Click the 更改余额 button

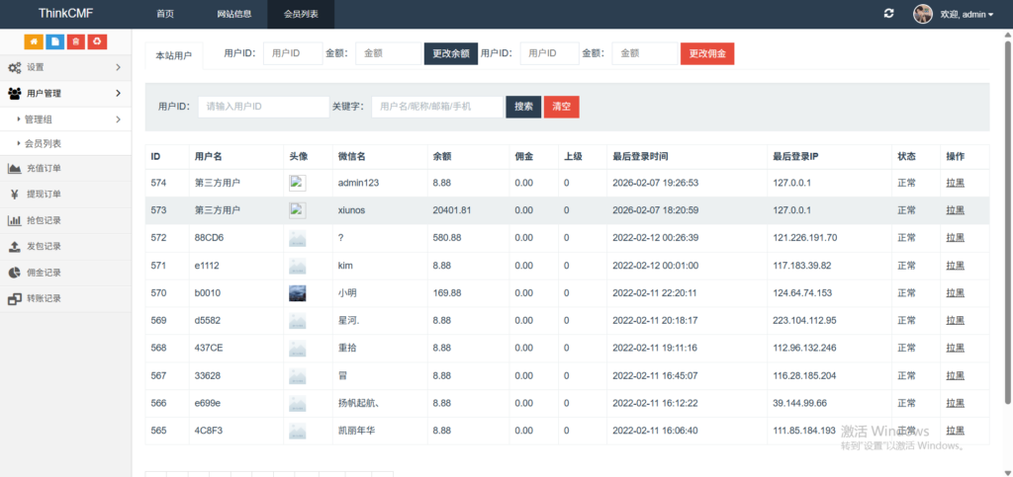click(451, 53)
